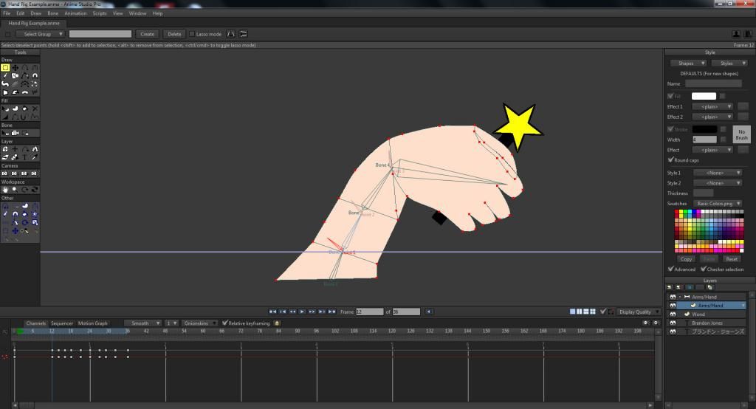Click the new layer icon in Layers panel
Viewport: 756px width, 409px height.
670,287
